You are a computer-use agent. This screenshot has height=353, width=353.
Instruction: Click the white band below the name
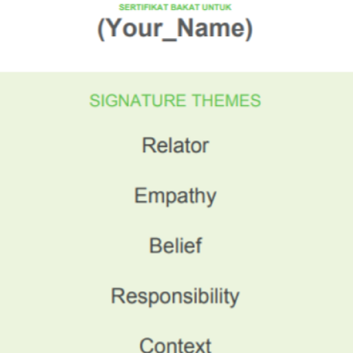[176, 57]
